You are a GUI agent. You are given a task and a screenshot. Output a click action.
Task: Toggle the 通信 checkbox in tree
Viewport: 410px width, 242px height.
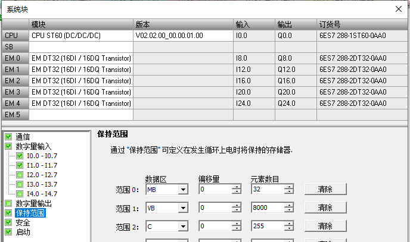point(8,136)
